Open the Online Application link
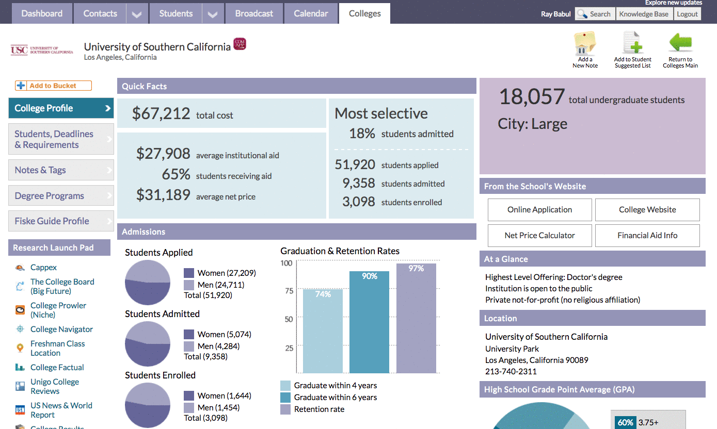The height and width of the screenshot is (429, 717). (x=539, y=210)
